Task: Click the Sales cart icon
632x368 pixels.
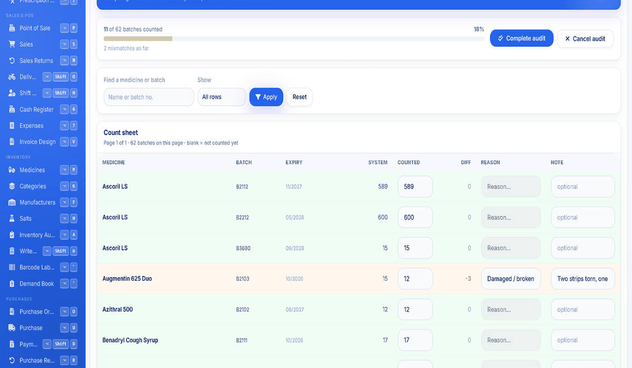Action: 12,44
